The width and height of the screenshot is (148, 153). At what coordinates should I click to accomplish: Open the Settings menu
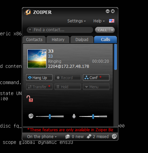[77, 21]
